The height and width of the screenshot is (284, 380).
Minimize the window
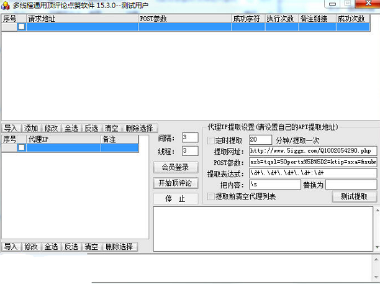(x=333, y=4)
